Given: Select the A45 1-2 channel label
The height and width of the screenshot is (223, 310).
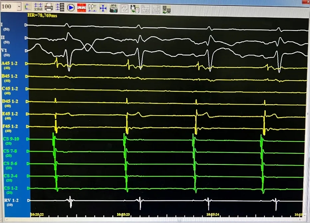Looking at the screenshot, I should point(10,63).
